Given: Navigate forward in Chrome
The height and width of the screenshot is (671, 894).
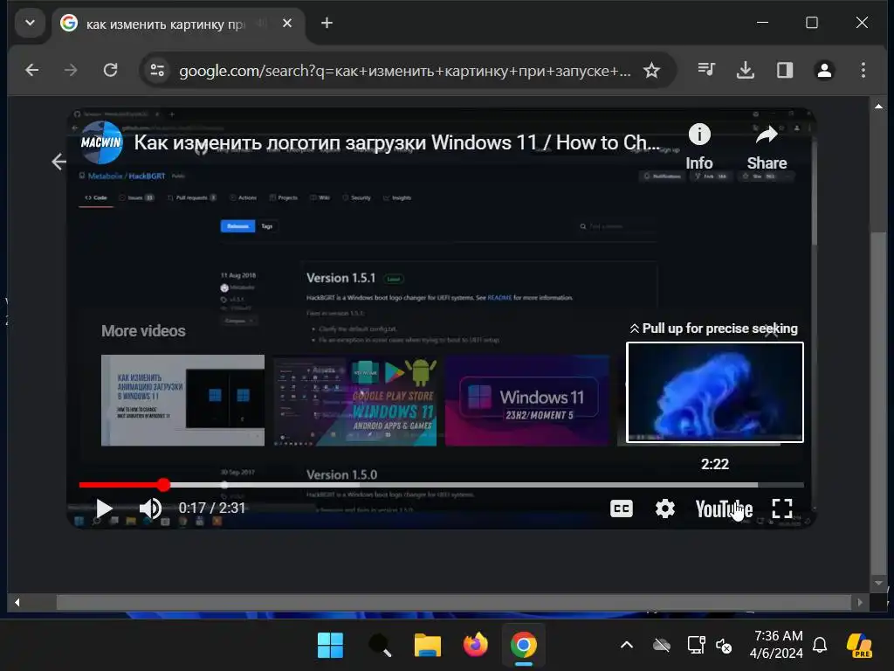Looking at the screenshot, I should click(71, 70).
